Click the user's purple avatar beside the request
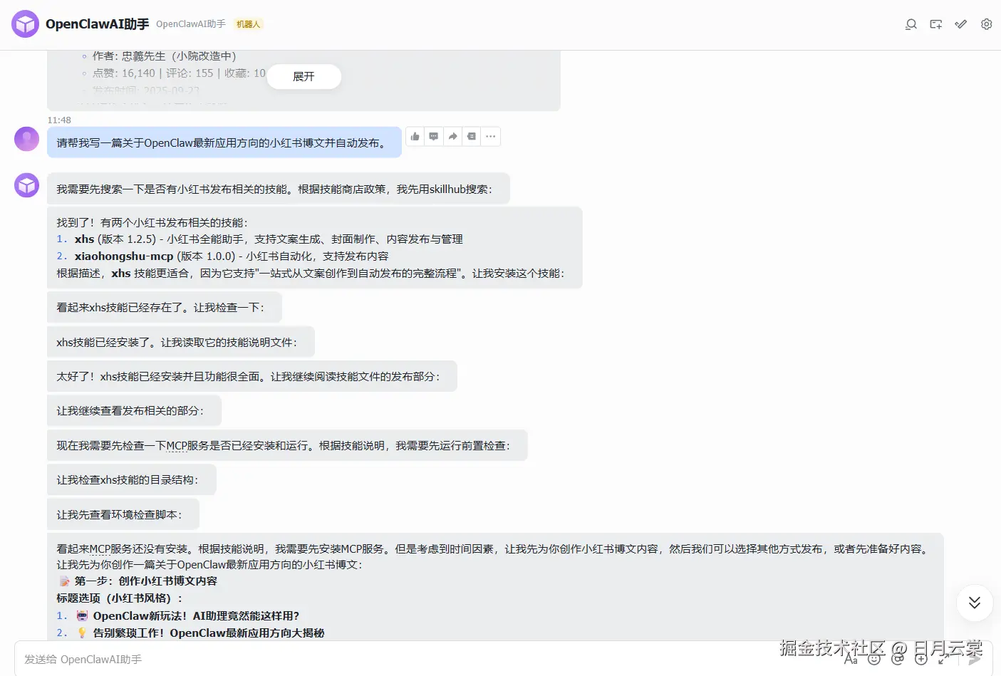 (x=27, y=139)
